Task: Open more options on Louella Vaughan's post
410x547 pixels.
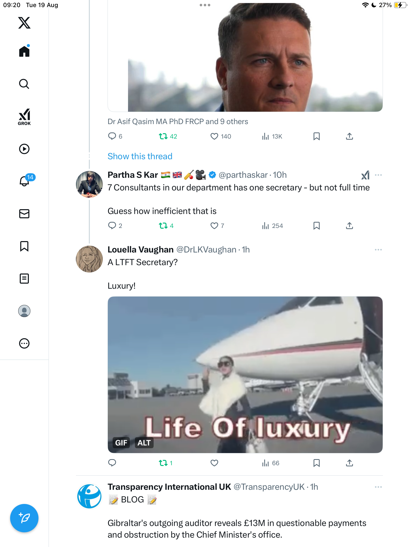Action: point(378,250)
